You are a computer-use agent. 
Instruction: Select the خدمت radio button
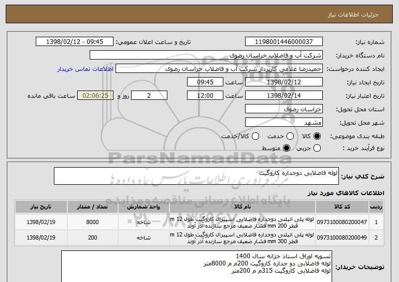click(x=290, y=136)
